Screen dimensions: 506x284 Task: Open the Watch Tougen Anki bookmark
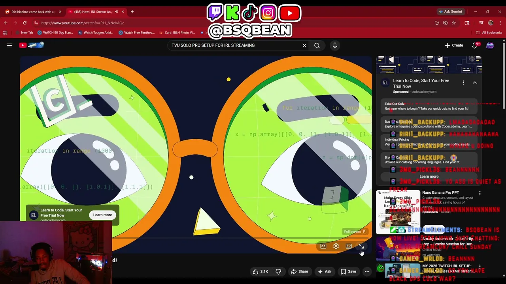point(96,33)
